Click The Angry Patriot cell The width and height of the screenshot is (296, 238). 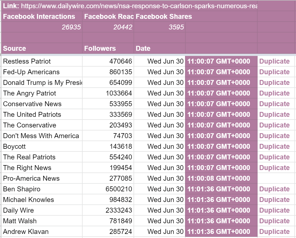tap(42, 93)
